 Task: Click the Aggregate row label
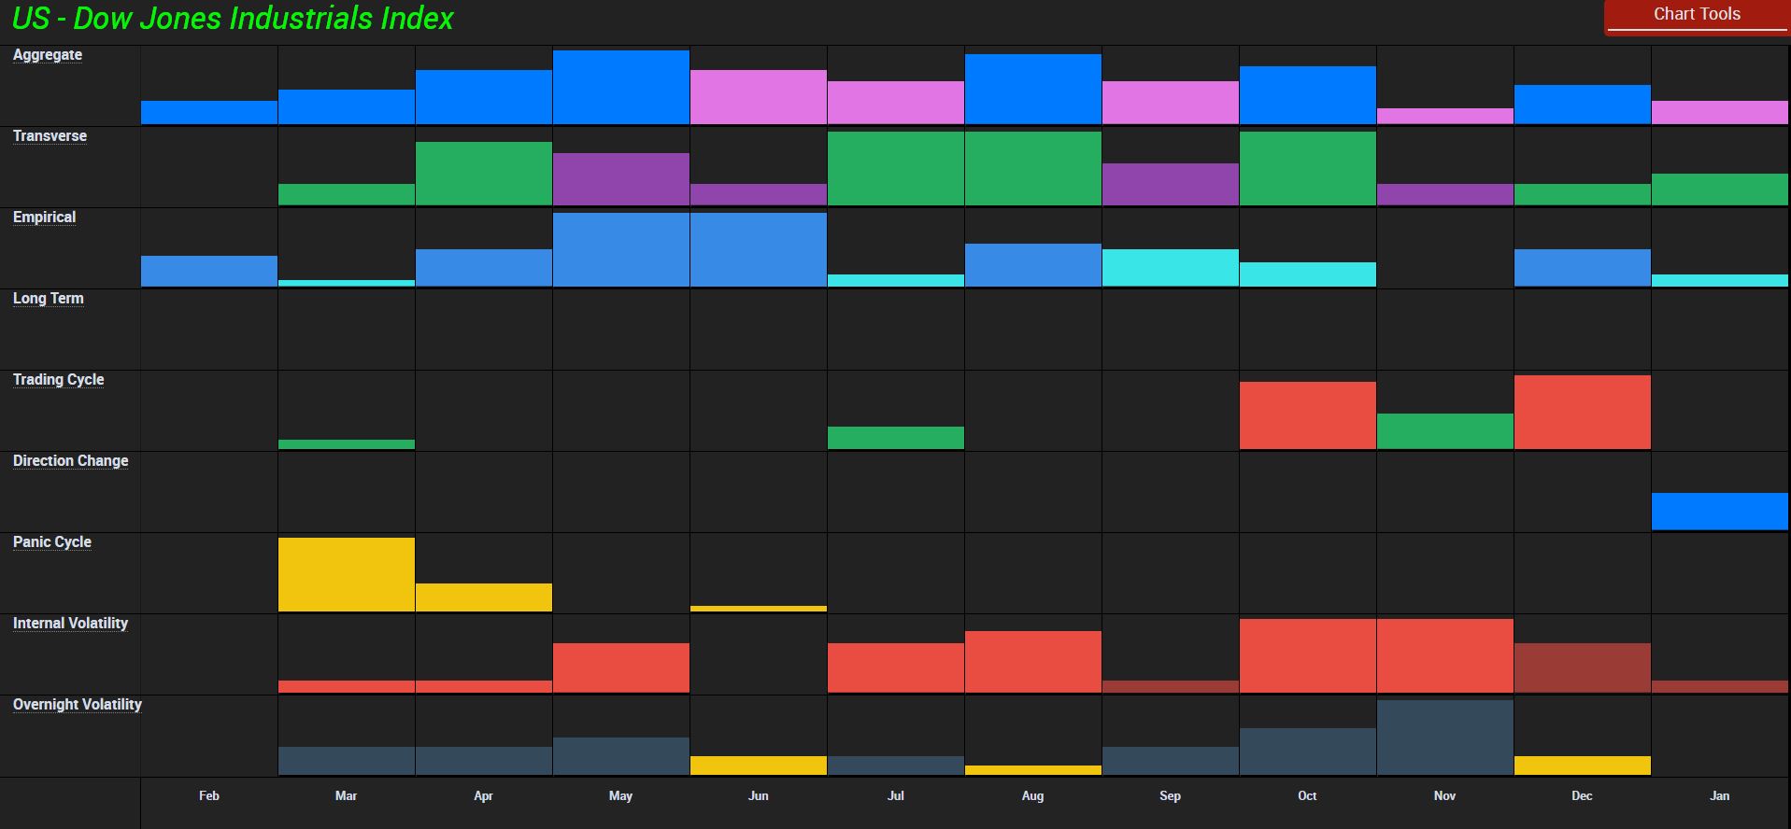(48, 55)
